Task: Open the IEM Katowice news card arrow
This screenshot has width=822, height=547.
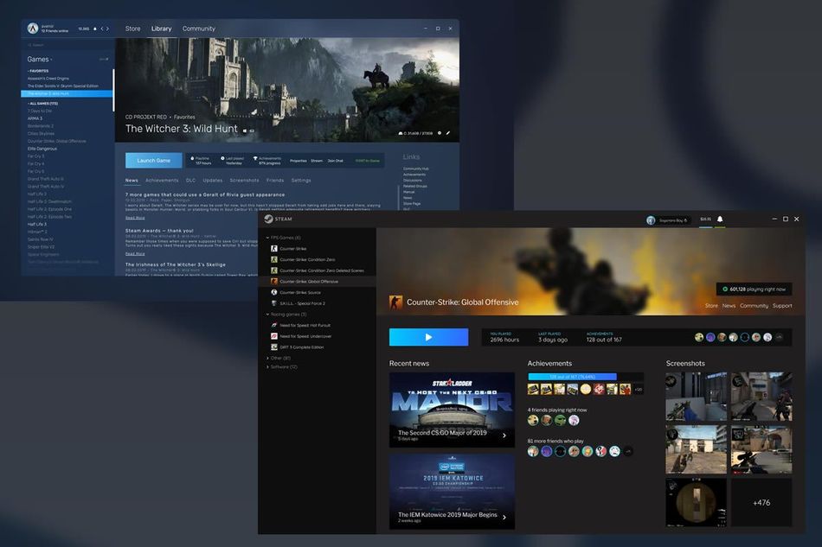Action: (x=504, y=518)
